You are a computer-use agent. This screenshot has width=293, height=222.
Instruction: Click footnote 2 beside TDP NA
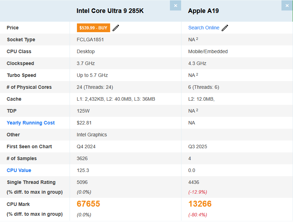click(x=197, y=110)
